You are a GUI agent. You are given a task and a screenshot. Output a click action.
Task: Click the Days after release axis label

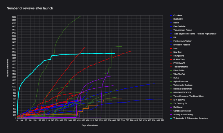point(89,125)
